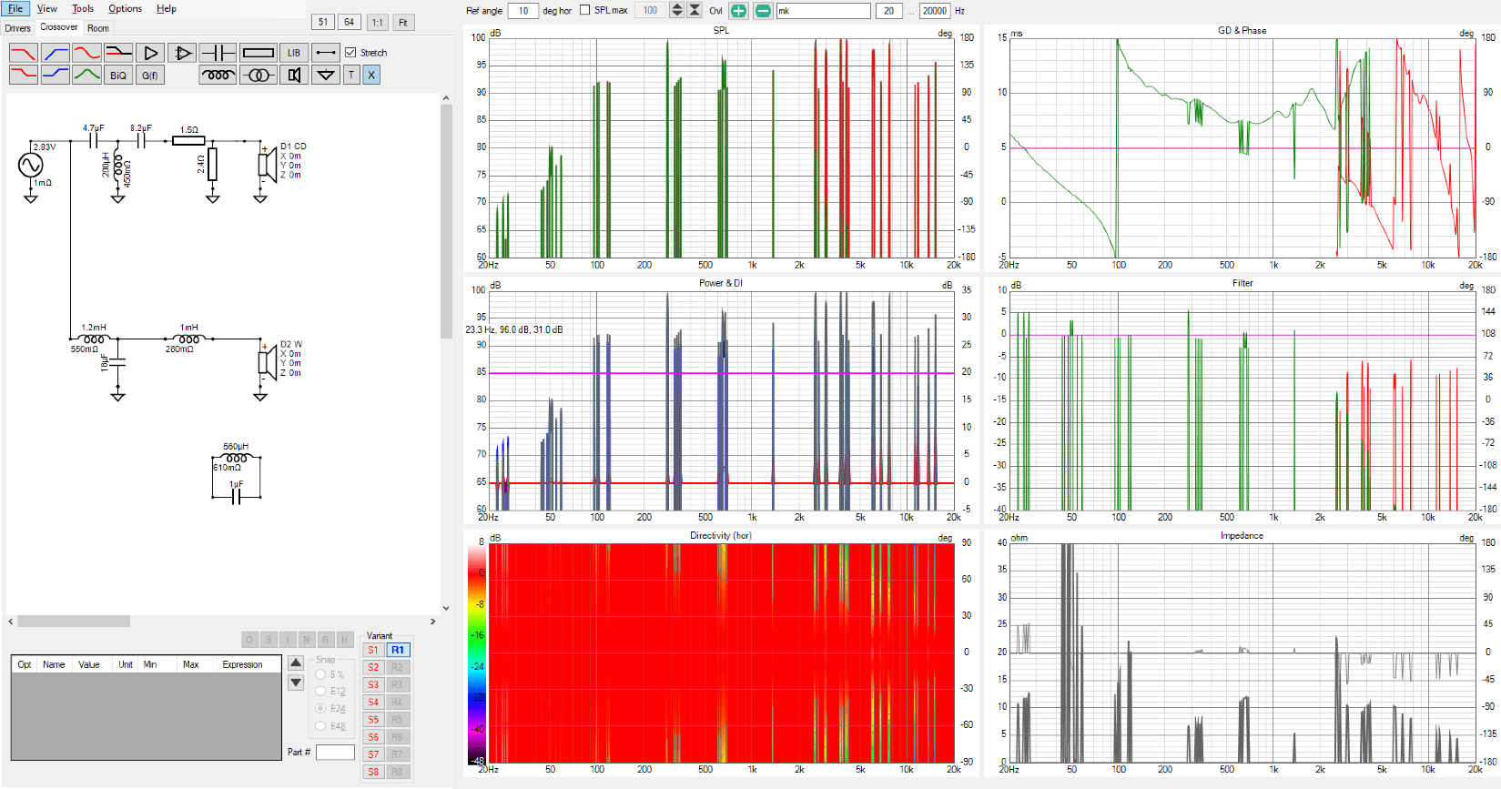The image size is (1501, 789).
Task: Add a blue high-shelf filter block
Action: 55,75
